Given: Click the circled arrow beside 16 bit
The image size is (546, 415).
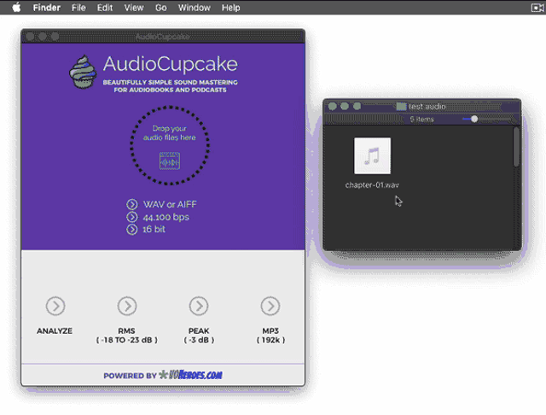Looking at the screenshot, I should [132, 230].
